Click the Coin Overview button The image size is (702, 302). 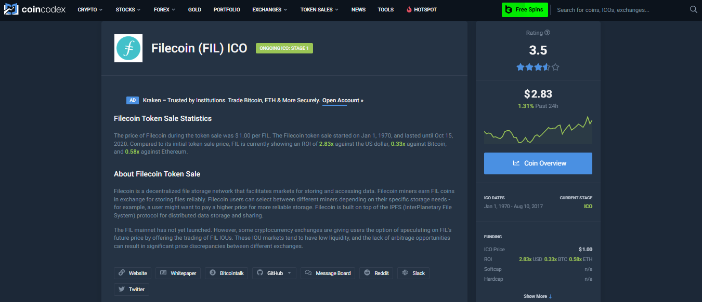tap(538, 163)
